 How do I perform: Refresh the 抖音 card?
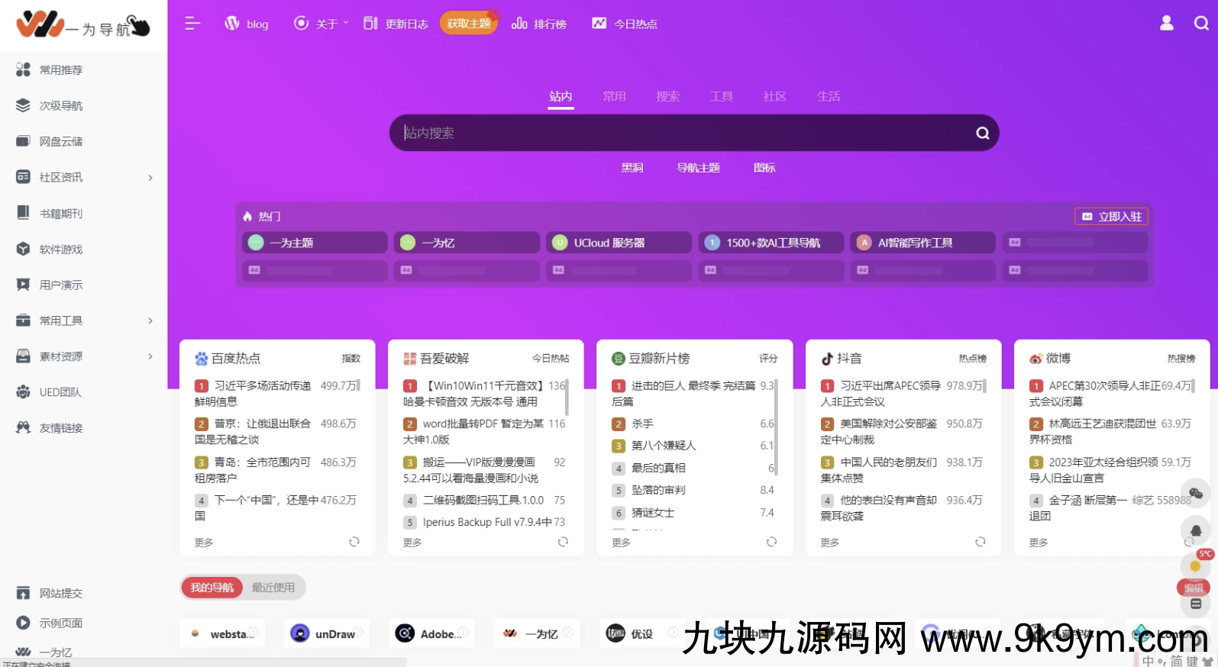(x=980, y=542)
